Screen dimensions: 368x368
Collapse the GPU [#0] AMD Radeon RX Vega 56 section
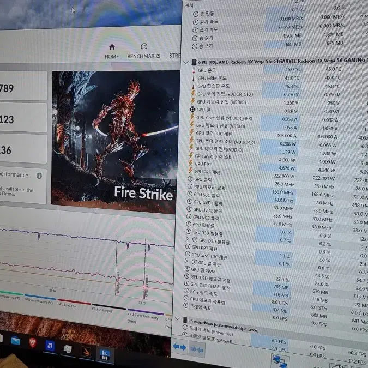186,63
